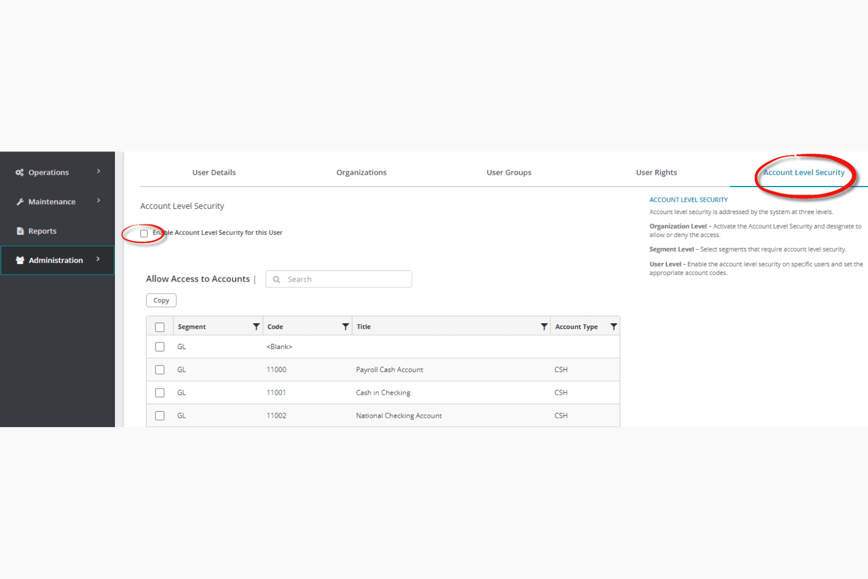The width and height of the screenshot is (868, 579).
Task: Click the National Checking Account title
Action: click(x=399, y=415)
